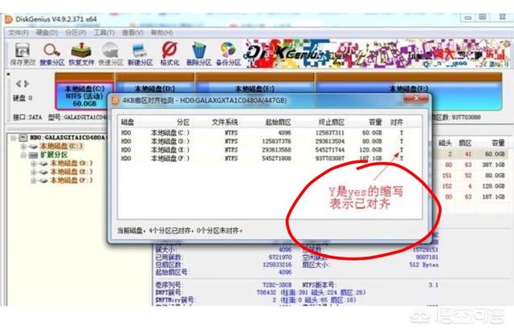This screenshot has width=514, height=333.
Task: Sort by 文件系统 column in the dialog
Action: pos(225,122)
